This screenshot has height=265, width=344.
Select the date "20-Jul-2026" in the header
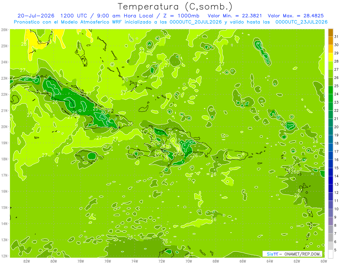click(x=36, y=16)
